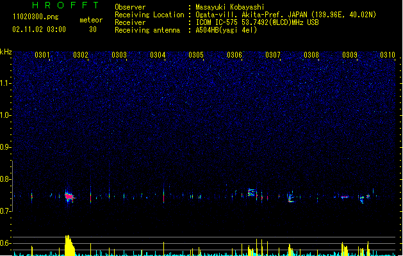Select the filename 11020300.png
This screenshot has height=256, width=403.
point(35,17)
